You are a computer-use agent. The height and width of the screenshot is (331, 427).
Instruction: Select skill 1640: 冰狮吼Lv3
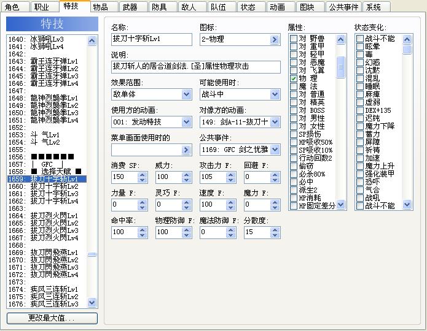(47, 39)
